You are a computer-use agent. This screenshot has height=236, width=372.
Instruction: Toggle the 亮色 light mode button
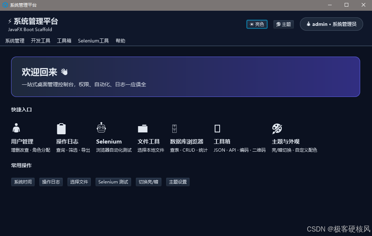[257, 24]
